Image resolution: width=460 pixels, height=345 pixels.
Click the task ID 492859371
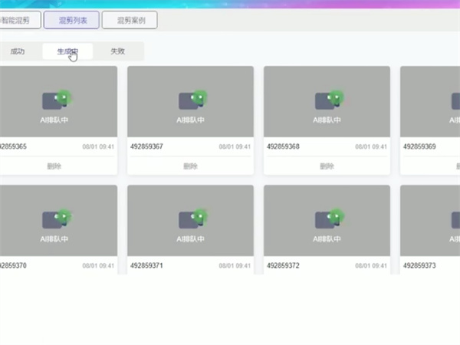pos(146,265)
